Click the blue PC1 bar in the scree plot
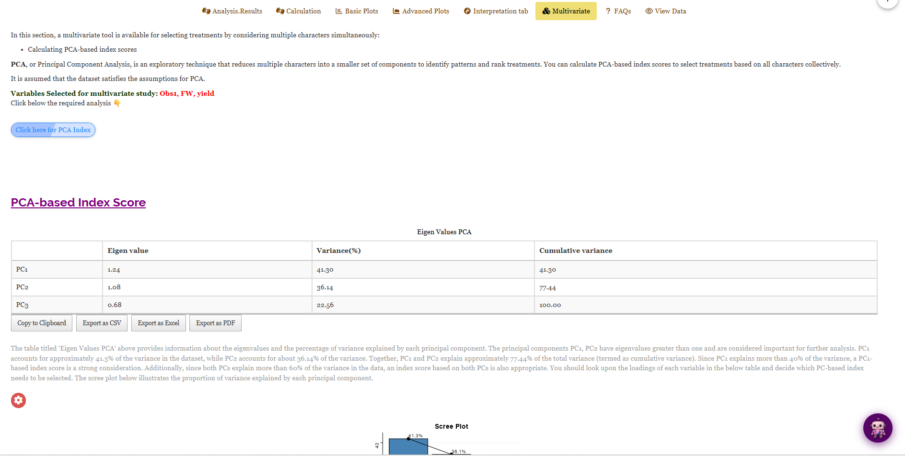Viewport: 905px width, 456px height. (x=408, y=446)
